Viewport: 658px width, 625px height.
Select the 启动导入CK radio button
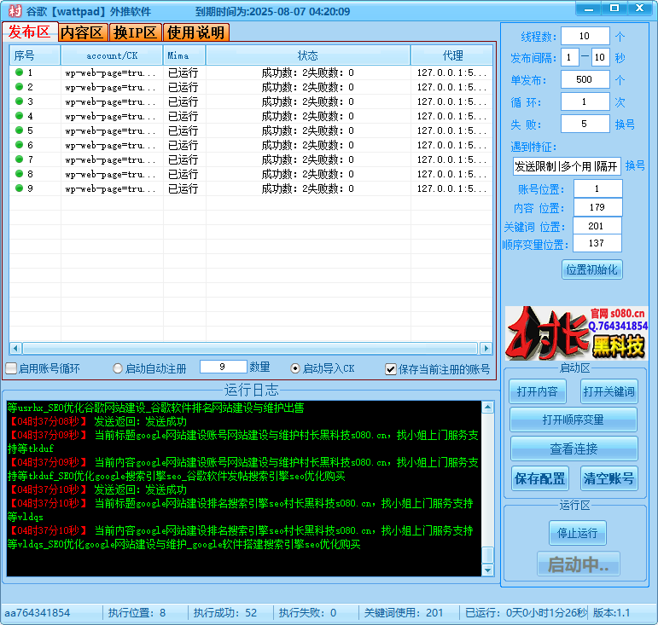295,368
